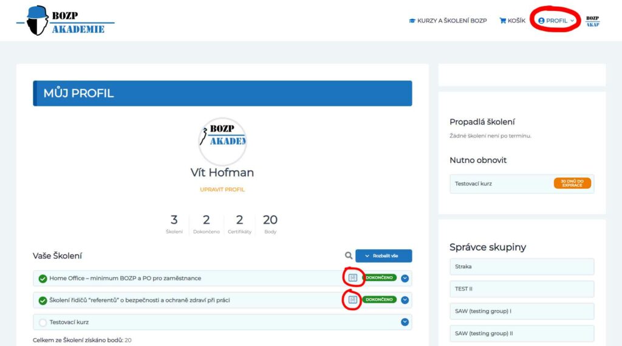Open the Košík cart menu item

[512, 21]
